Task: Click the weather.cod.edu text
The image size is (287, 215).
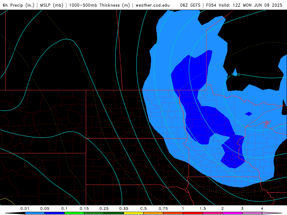Action: point(152,5)
